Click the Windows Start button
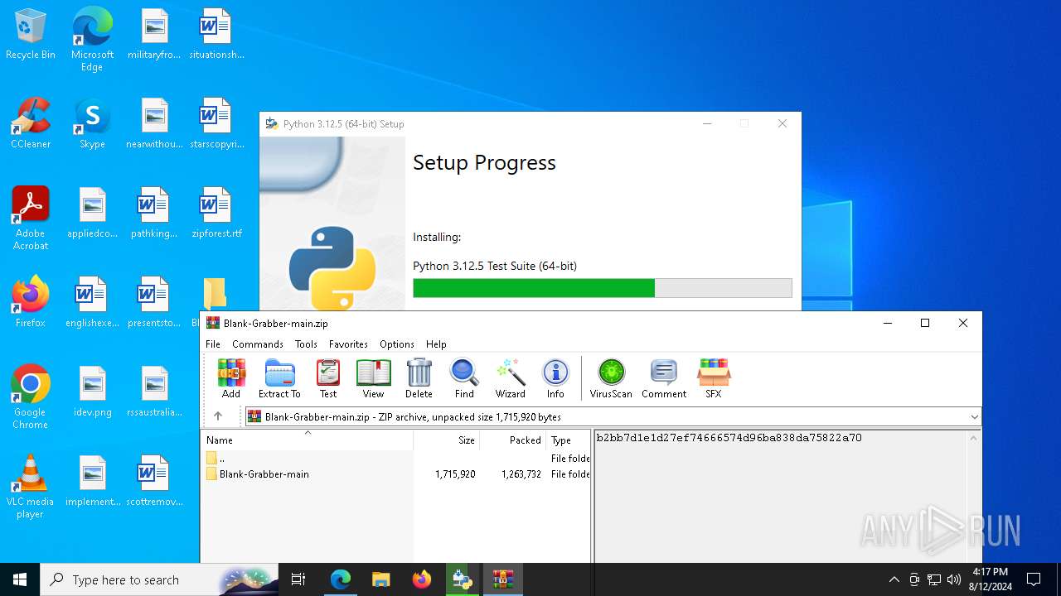The height and width of the screenshot is (596, 1061). pyautogui.click(x=20, y=579)
